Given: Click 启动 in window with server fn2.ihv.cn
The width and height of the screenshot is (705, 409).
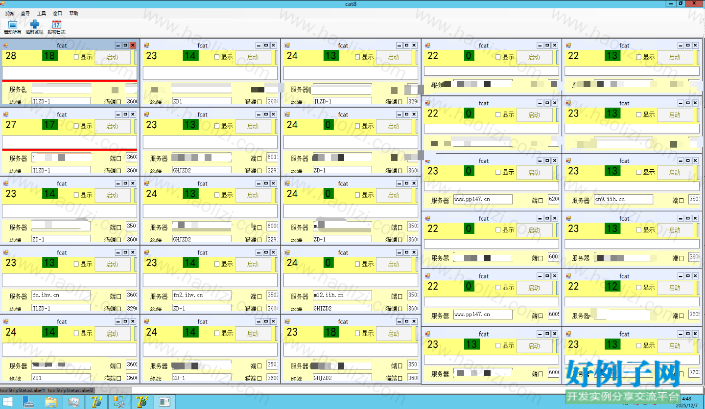Looking at the screenshot, I should coord(253,264).
